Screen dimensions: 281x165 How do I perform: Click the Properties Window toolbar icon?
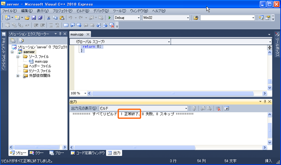268,18
